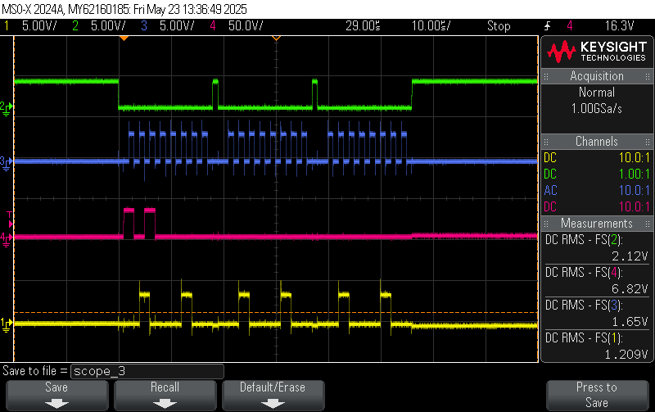Click channel 3 scale 5.00V/
This screenshot has height=412, width=655.
coord(177,26)
